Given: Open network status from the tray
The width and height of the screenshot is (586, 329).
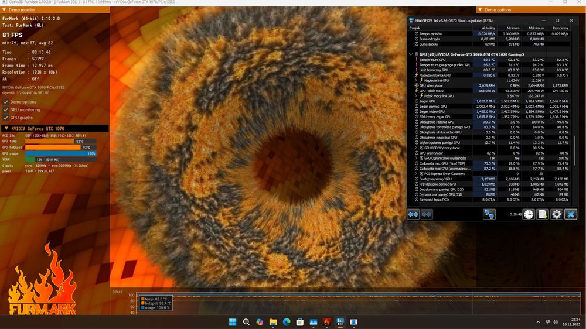Looking at the screenshot, I should pyautogui.click(x=548, y=322).
